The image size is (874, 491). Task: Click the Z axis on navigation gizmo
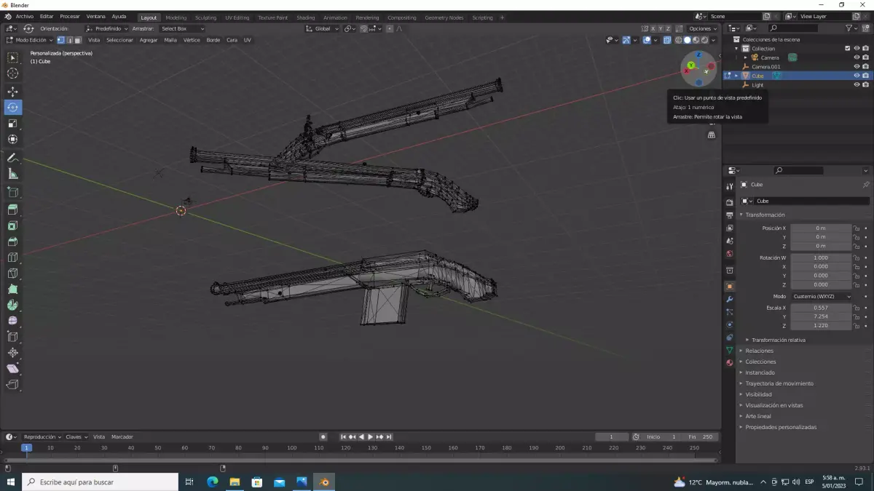[698, 55]
